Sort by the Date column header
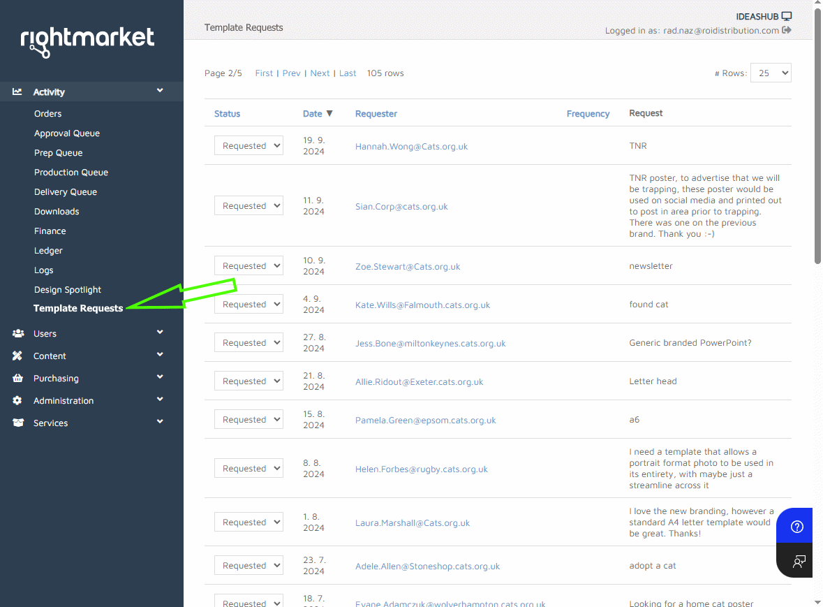 point(312,113)
